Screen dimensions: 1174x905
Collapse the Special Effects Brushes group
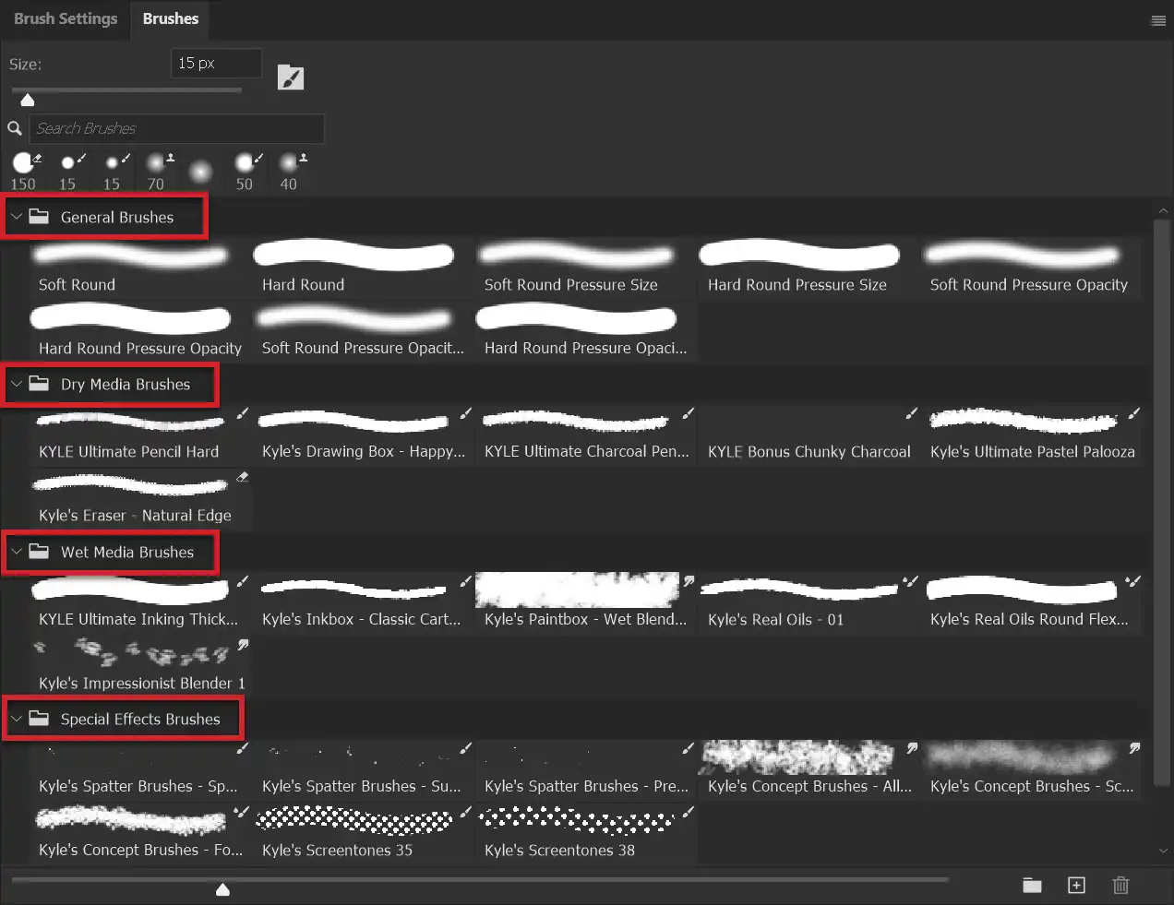pyautogui.click(x=16, y=719)
